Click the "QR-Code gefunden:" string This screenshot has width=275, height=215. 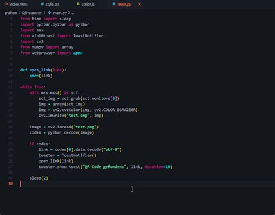tap(104, 167)
